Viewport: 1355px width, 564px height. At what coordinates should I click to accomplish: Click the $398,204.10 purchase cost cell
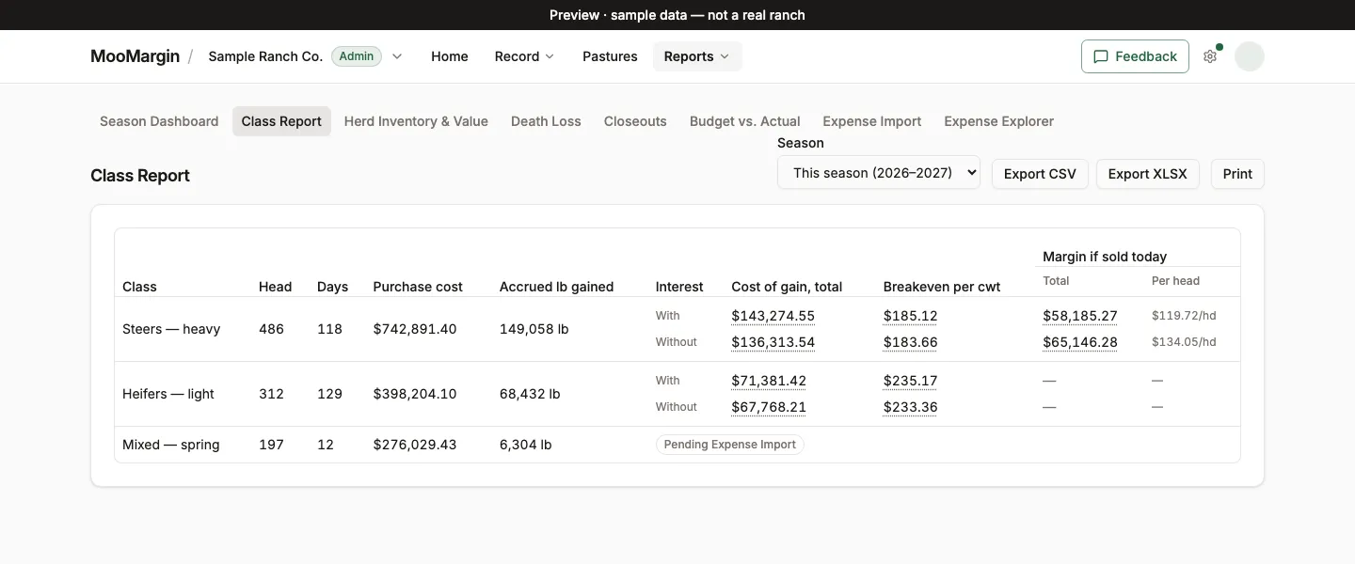point(415,394)
